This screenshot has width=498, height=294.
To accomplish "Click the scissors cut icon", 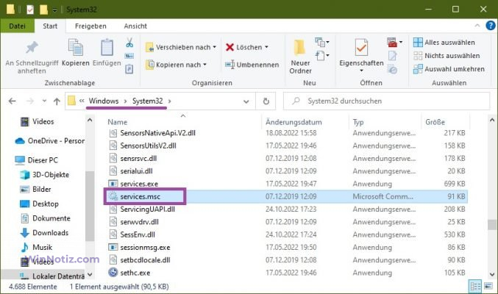I will click(129, 43).
